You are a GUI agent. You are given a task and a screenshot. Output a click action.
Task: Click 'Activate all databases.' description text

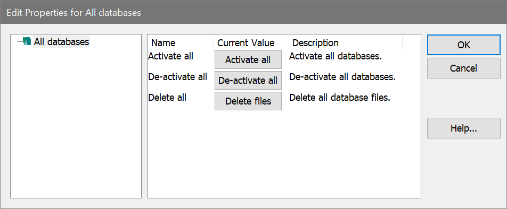pyautogui.click(x=336, y=56)
